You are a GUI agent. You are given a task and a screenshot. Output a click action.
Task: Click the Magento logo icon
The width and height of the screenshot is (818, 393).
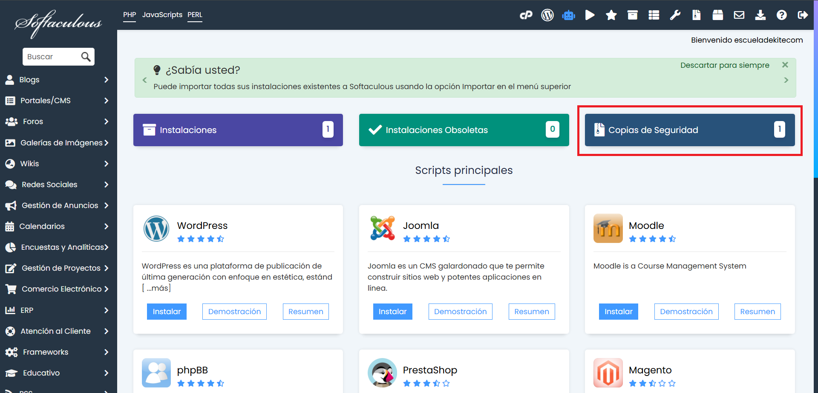(608, 373)
